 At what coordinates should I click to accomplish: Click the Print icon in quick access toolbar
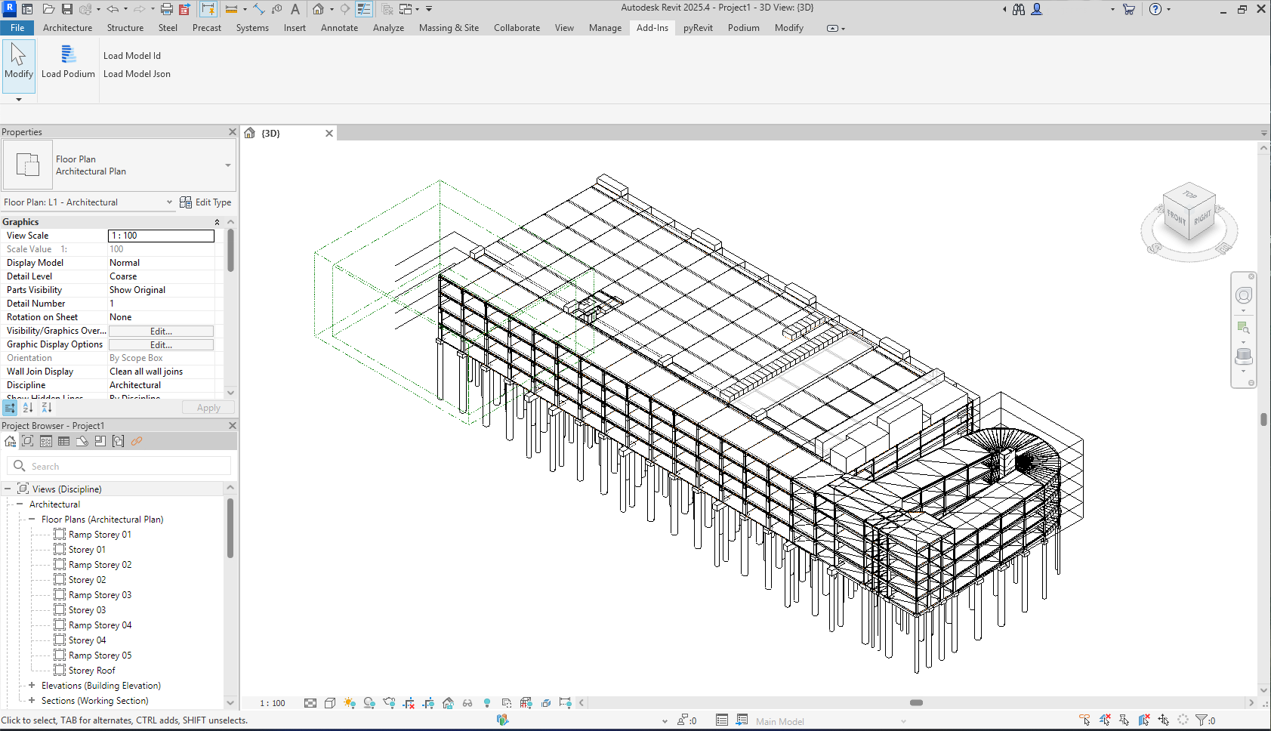coord(167,9)
